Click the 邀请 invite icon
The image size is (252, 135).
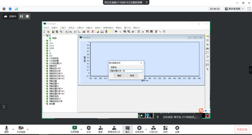100,129
